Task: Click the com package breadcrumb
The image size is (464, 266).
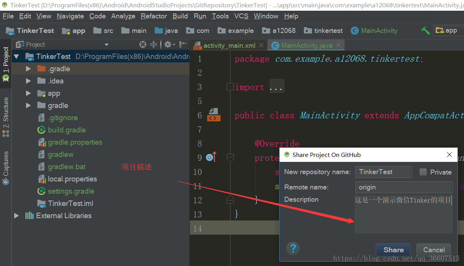Action: click(x=198, y=31)
